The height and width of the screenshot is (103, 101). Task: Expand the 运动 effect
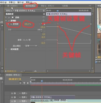coord(6,17)
